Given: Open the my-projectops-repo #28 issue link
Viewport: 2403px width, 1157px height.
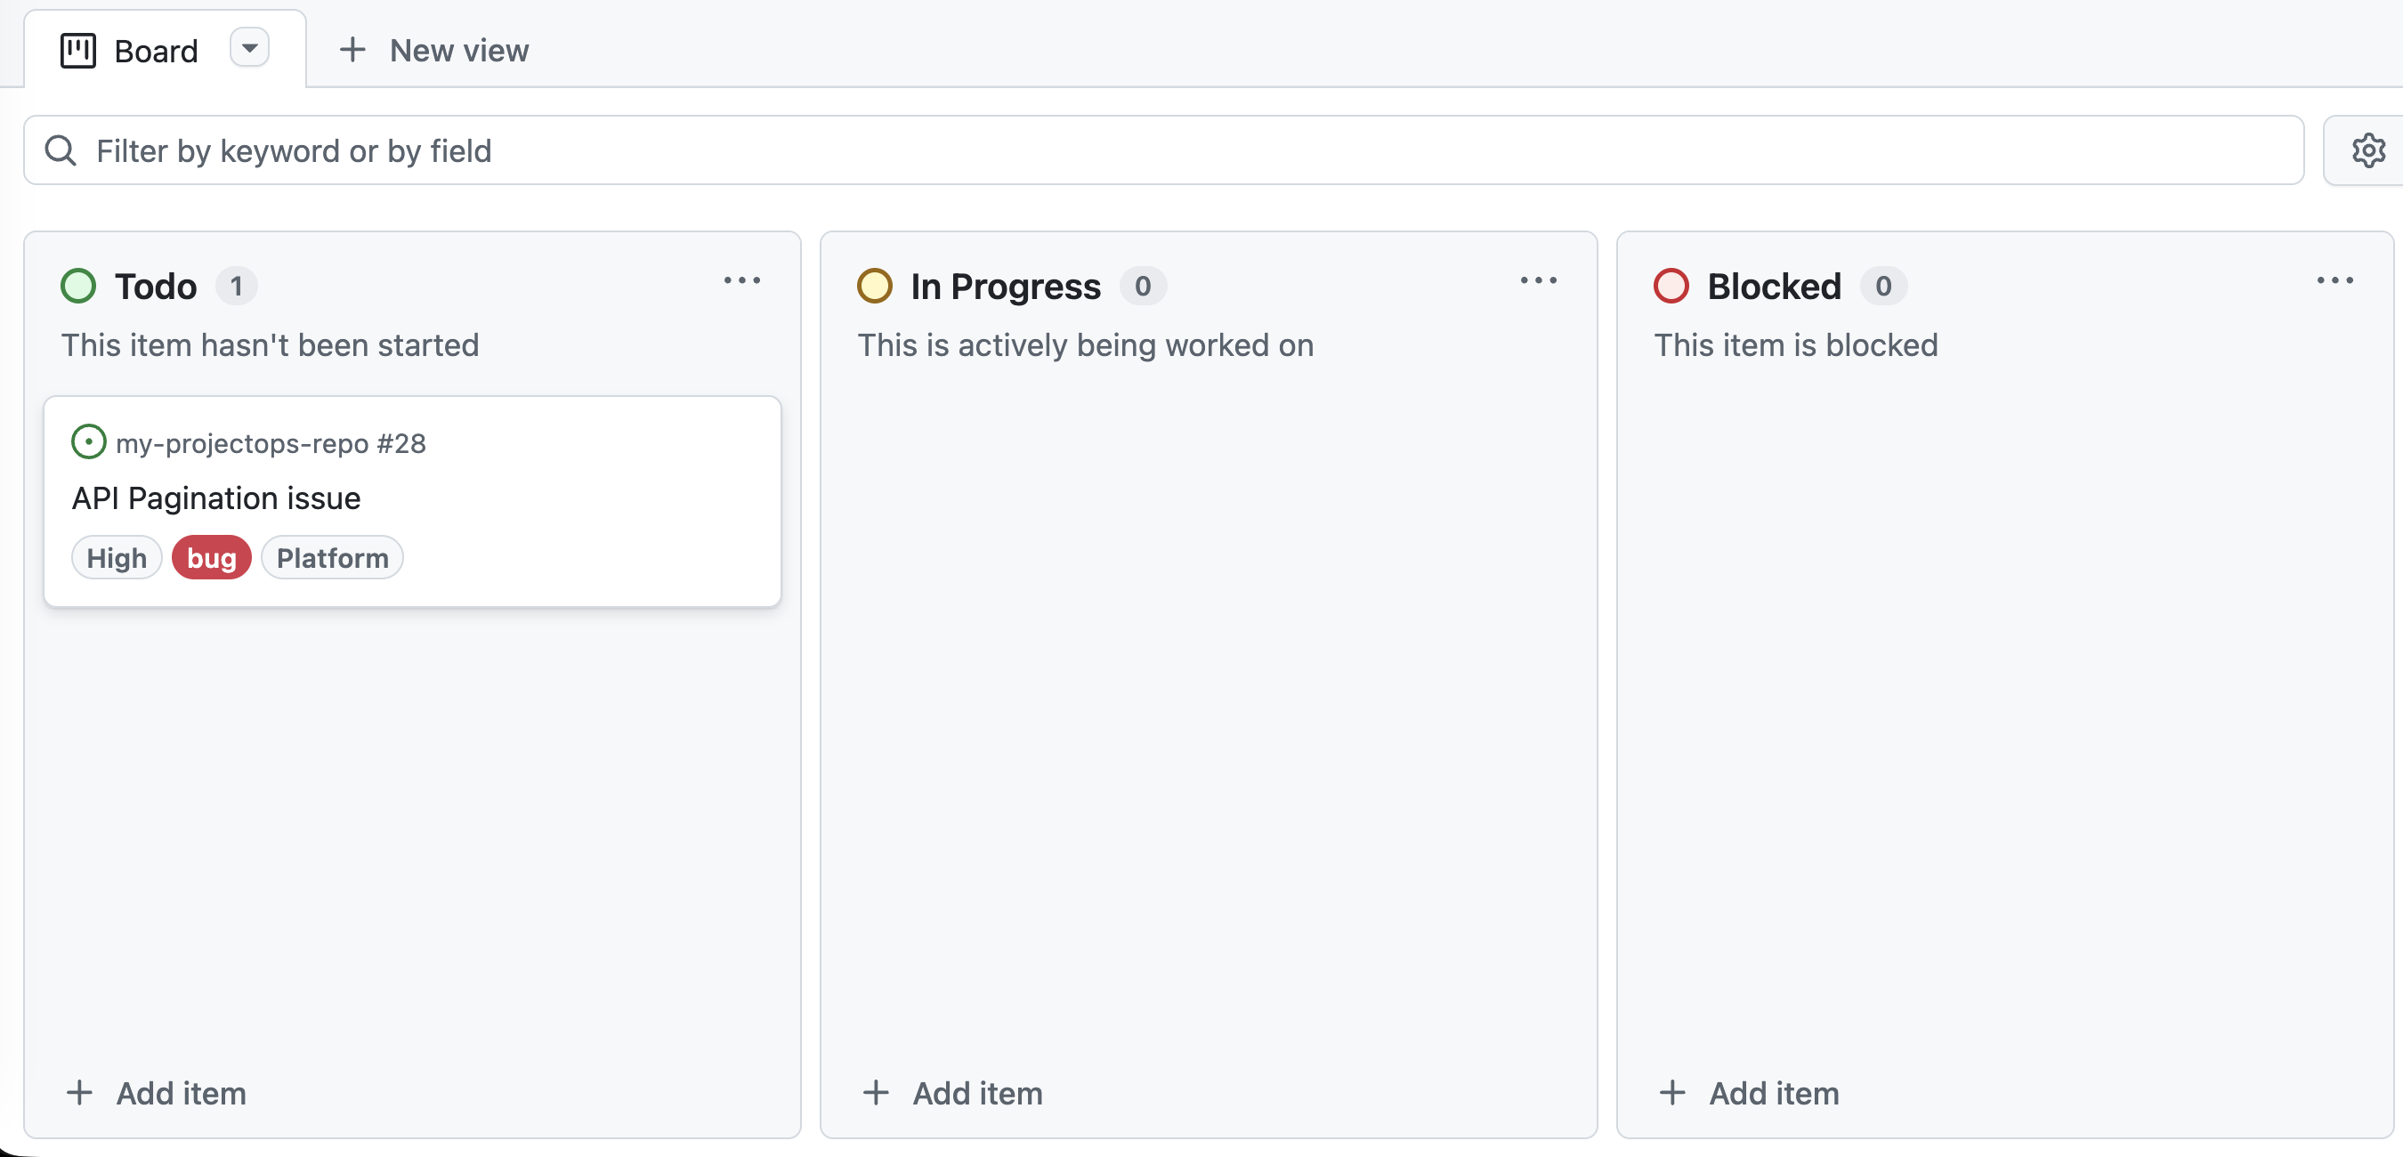Looking at the screenshot, I should (271, 443).
